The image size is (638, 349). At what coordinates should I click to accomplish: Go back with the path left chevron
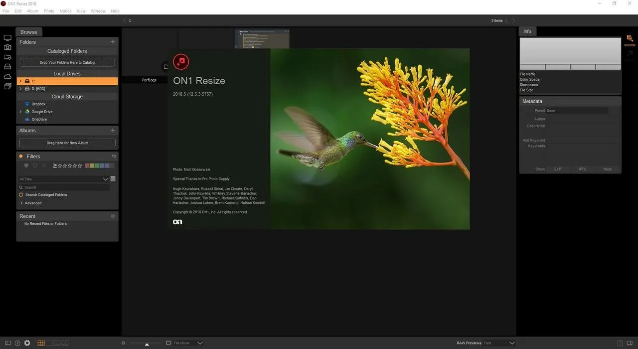click(x=125, y=20)
